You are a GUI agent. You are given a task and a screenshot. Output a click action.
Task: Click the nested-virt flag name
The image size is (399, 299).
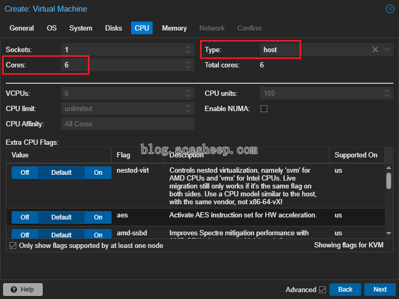click(x=133, y=170)
